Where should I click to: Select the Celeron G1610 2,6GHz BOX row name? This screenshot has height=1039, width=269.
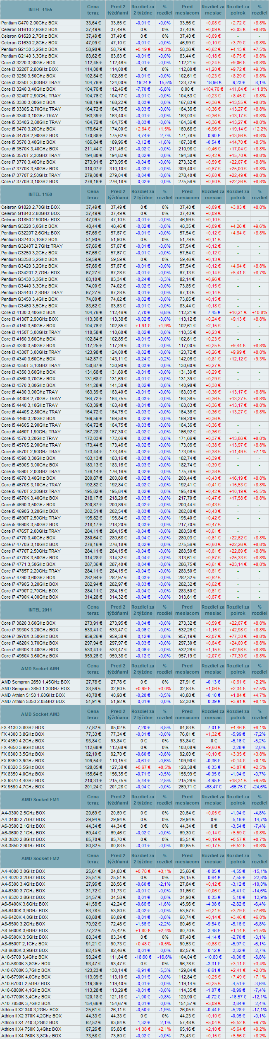[x=29, y=29]
